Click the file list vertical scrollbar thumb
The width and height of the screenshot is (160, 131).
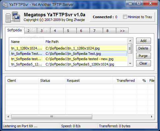click(130, 49)
